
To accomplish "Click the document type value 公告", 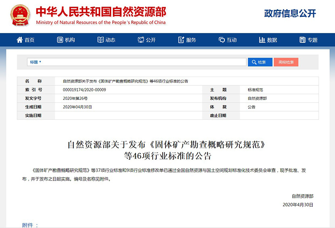I will (x=251, y=107).
